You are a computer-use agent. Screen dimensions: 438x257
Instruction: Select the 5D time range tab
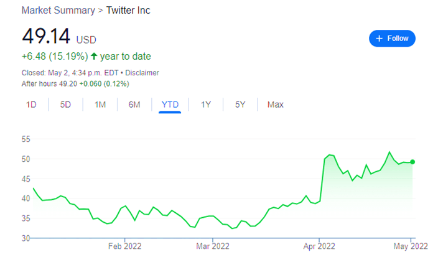[x=65, y=105]
